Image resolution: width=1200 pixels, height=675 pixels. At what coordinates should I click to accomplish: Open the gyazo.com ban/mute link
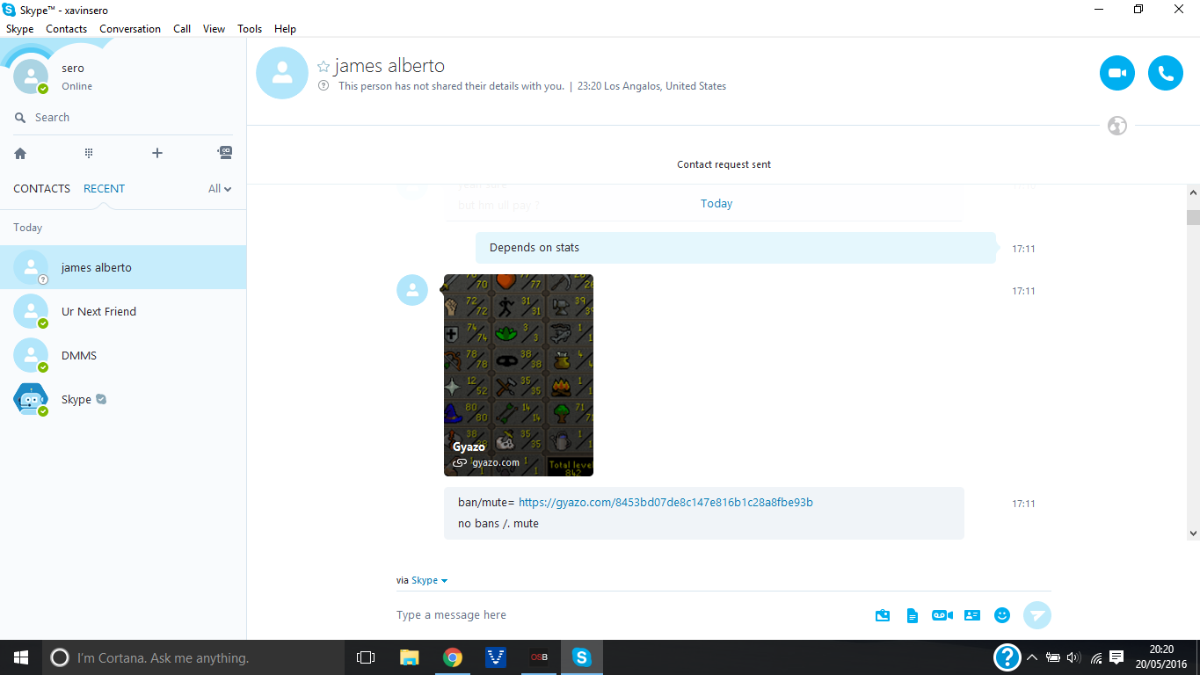[x=665, y=503]
